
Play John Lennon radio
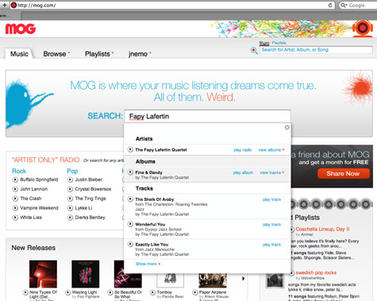[15, 189]
